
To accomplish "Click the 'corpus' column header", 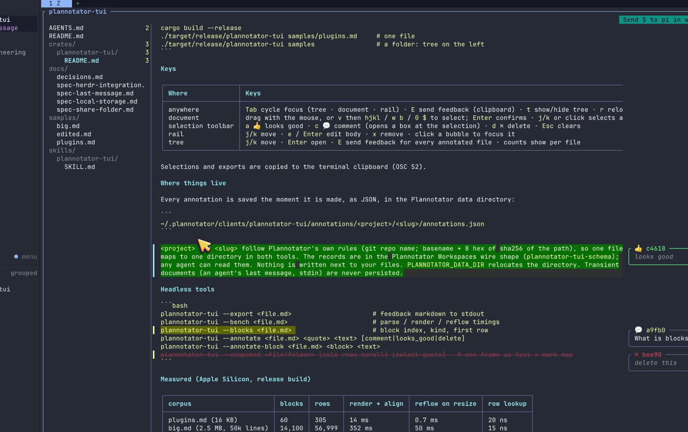I will click(x=180, y=404).
